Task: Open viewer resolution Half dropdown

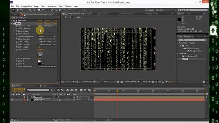Action: [x=110, y=82]
